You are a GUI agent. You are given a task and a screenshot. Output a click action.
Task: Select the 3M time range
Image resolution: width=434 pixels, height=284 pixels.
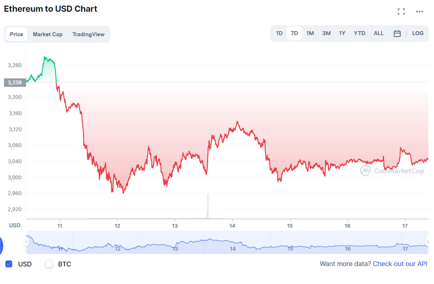click(x=326, y=33)
